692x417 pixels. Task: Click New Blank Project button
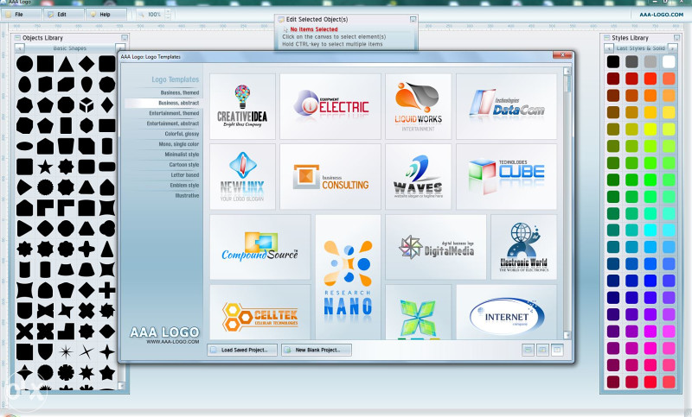(317, 350)
